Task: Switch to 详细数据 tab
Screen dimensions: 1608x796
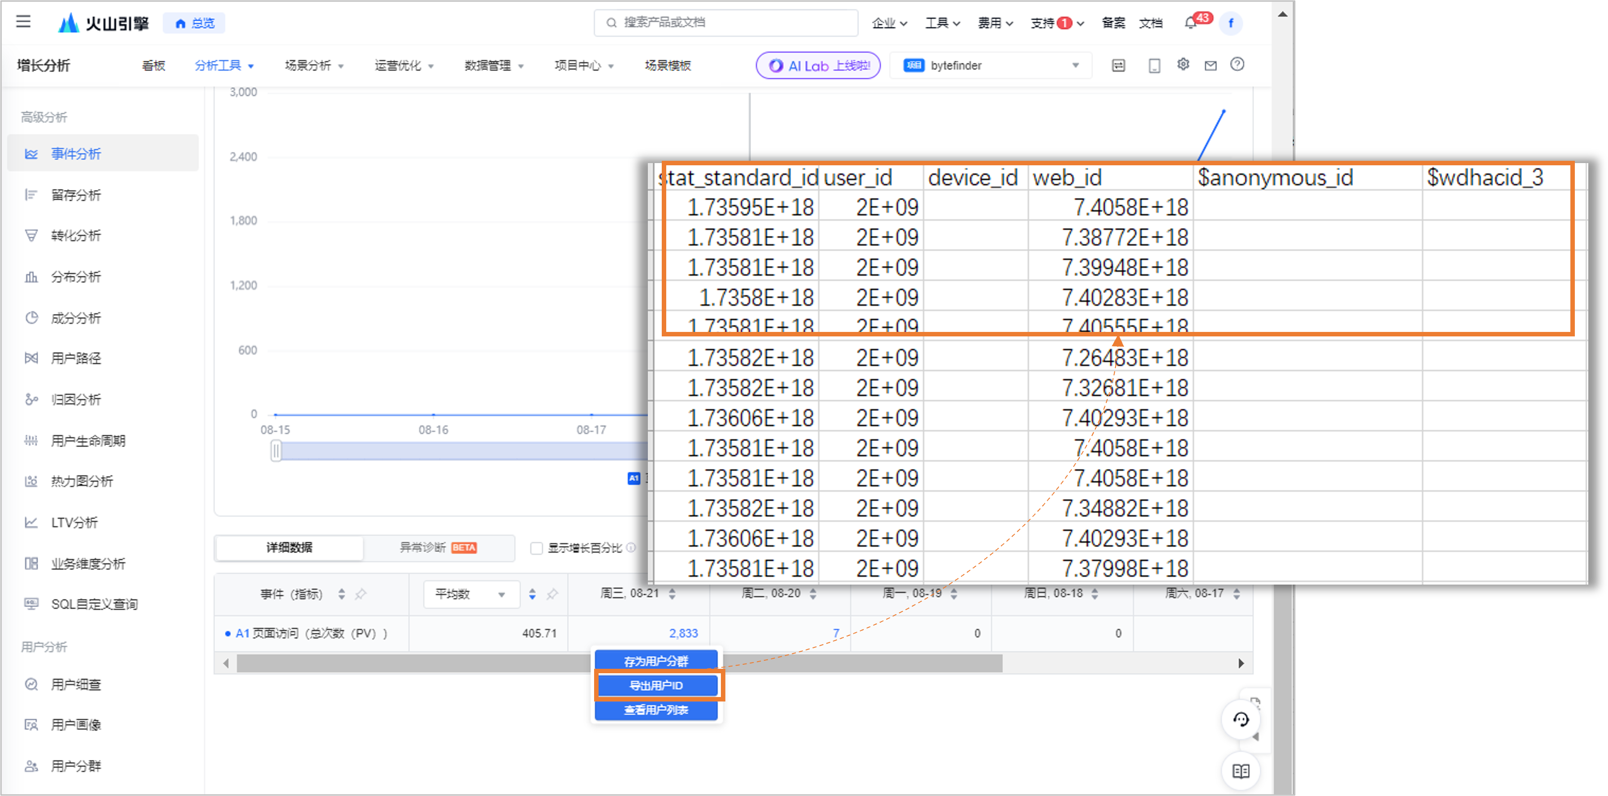Action: tap(289, 548)
